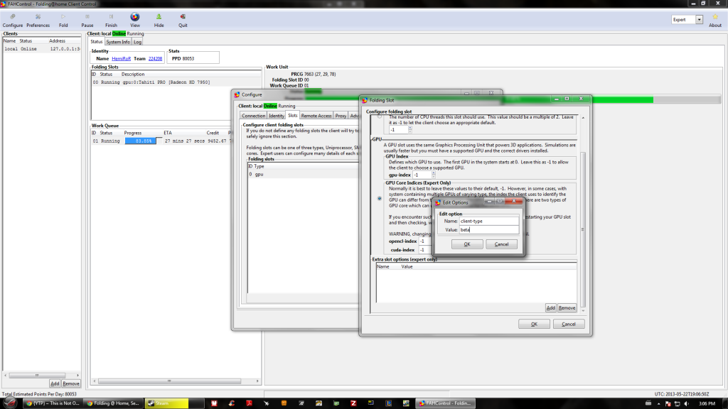This screenshot has height=409, width=728.
Task: Open the Connection tab in Configure
Action: point(254,116)
